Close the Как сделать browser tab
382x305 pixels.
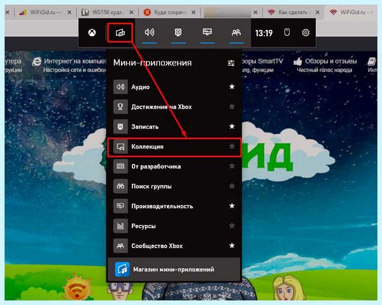pyautogui.click(x=318, y=12)
